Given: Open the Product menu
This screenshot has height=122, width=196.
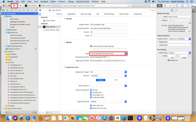Looking at the screenshot, I should (x=62, y=2).
